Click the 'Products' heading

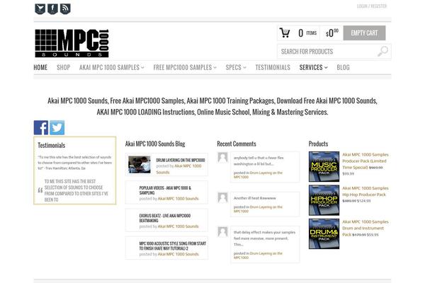[318, 144]
